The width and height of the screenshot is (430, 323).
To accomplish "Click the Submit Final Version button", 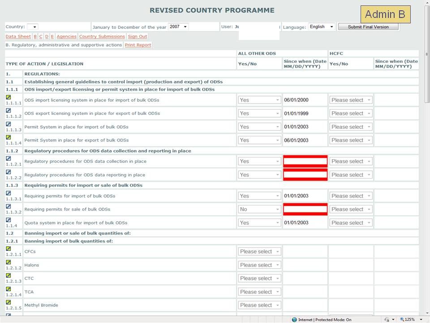I will point(368,26).
